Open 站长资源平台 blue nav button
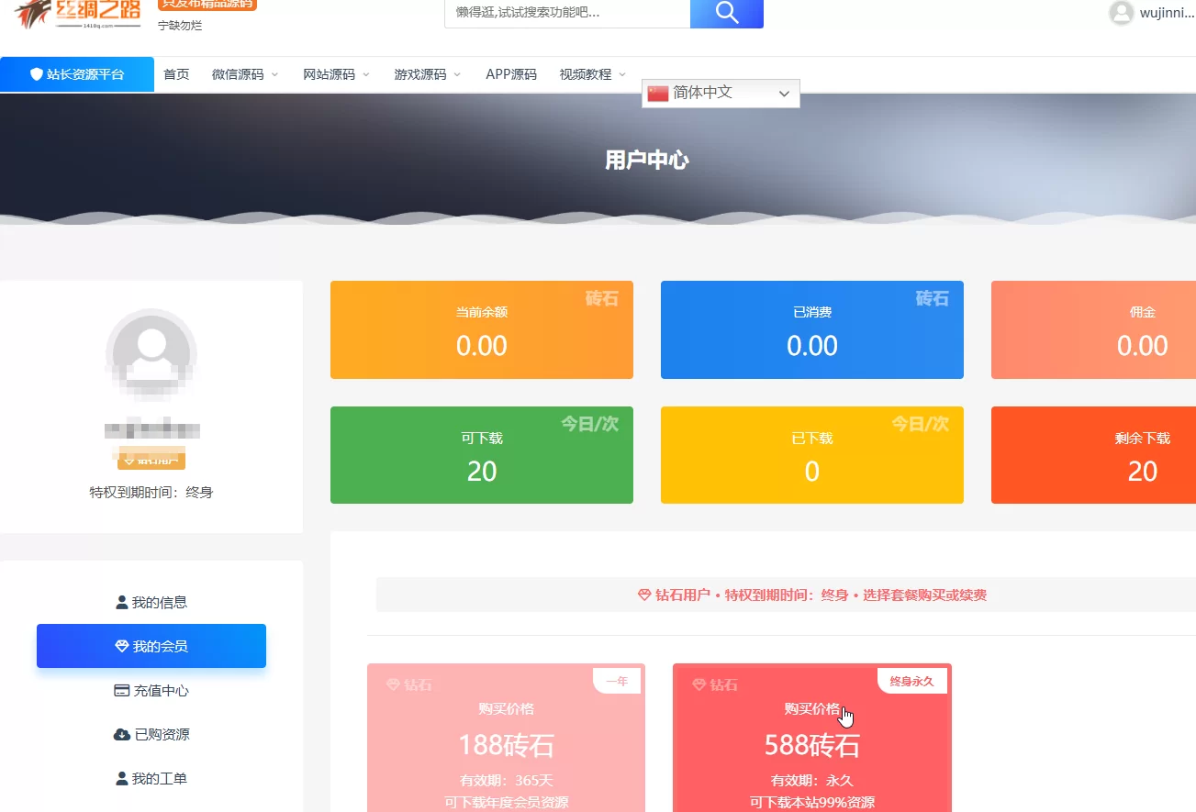 point(77,74)
